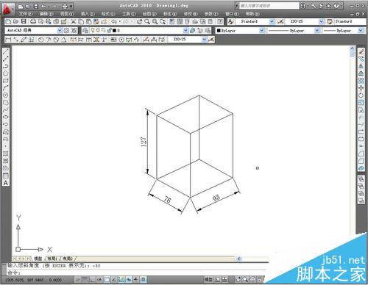Switch to the 布局1 layout tab
Screen dimensions: 368x285
(52, 259)
